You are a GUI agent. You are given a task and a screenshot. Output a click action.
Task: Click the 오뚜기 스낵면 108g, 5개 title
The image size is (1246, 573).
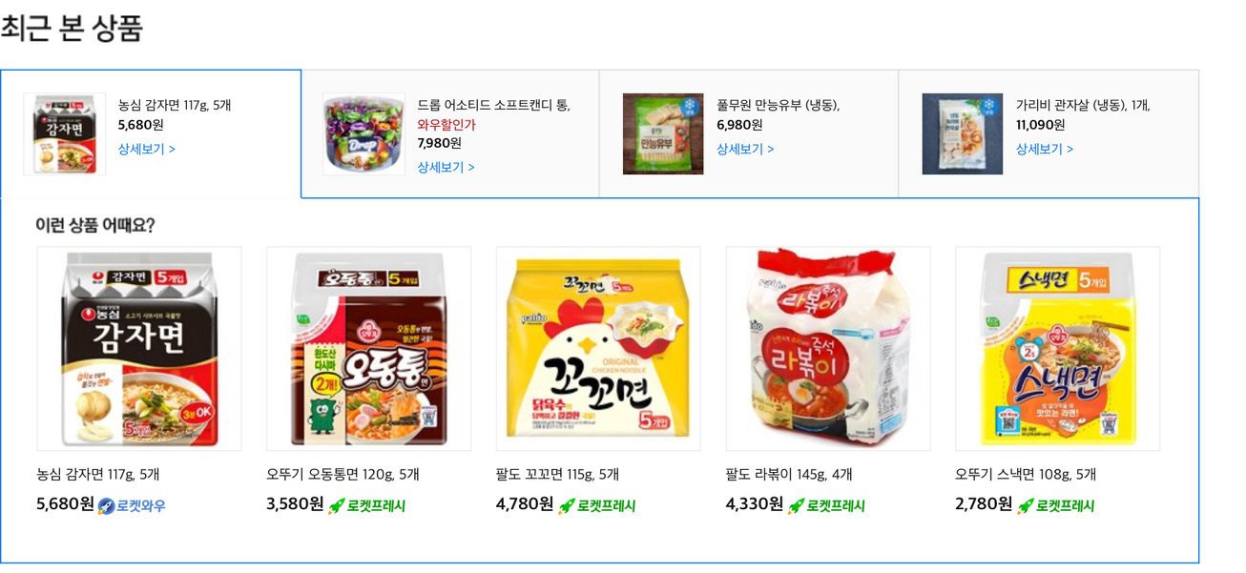pos(1026,474)
